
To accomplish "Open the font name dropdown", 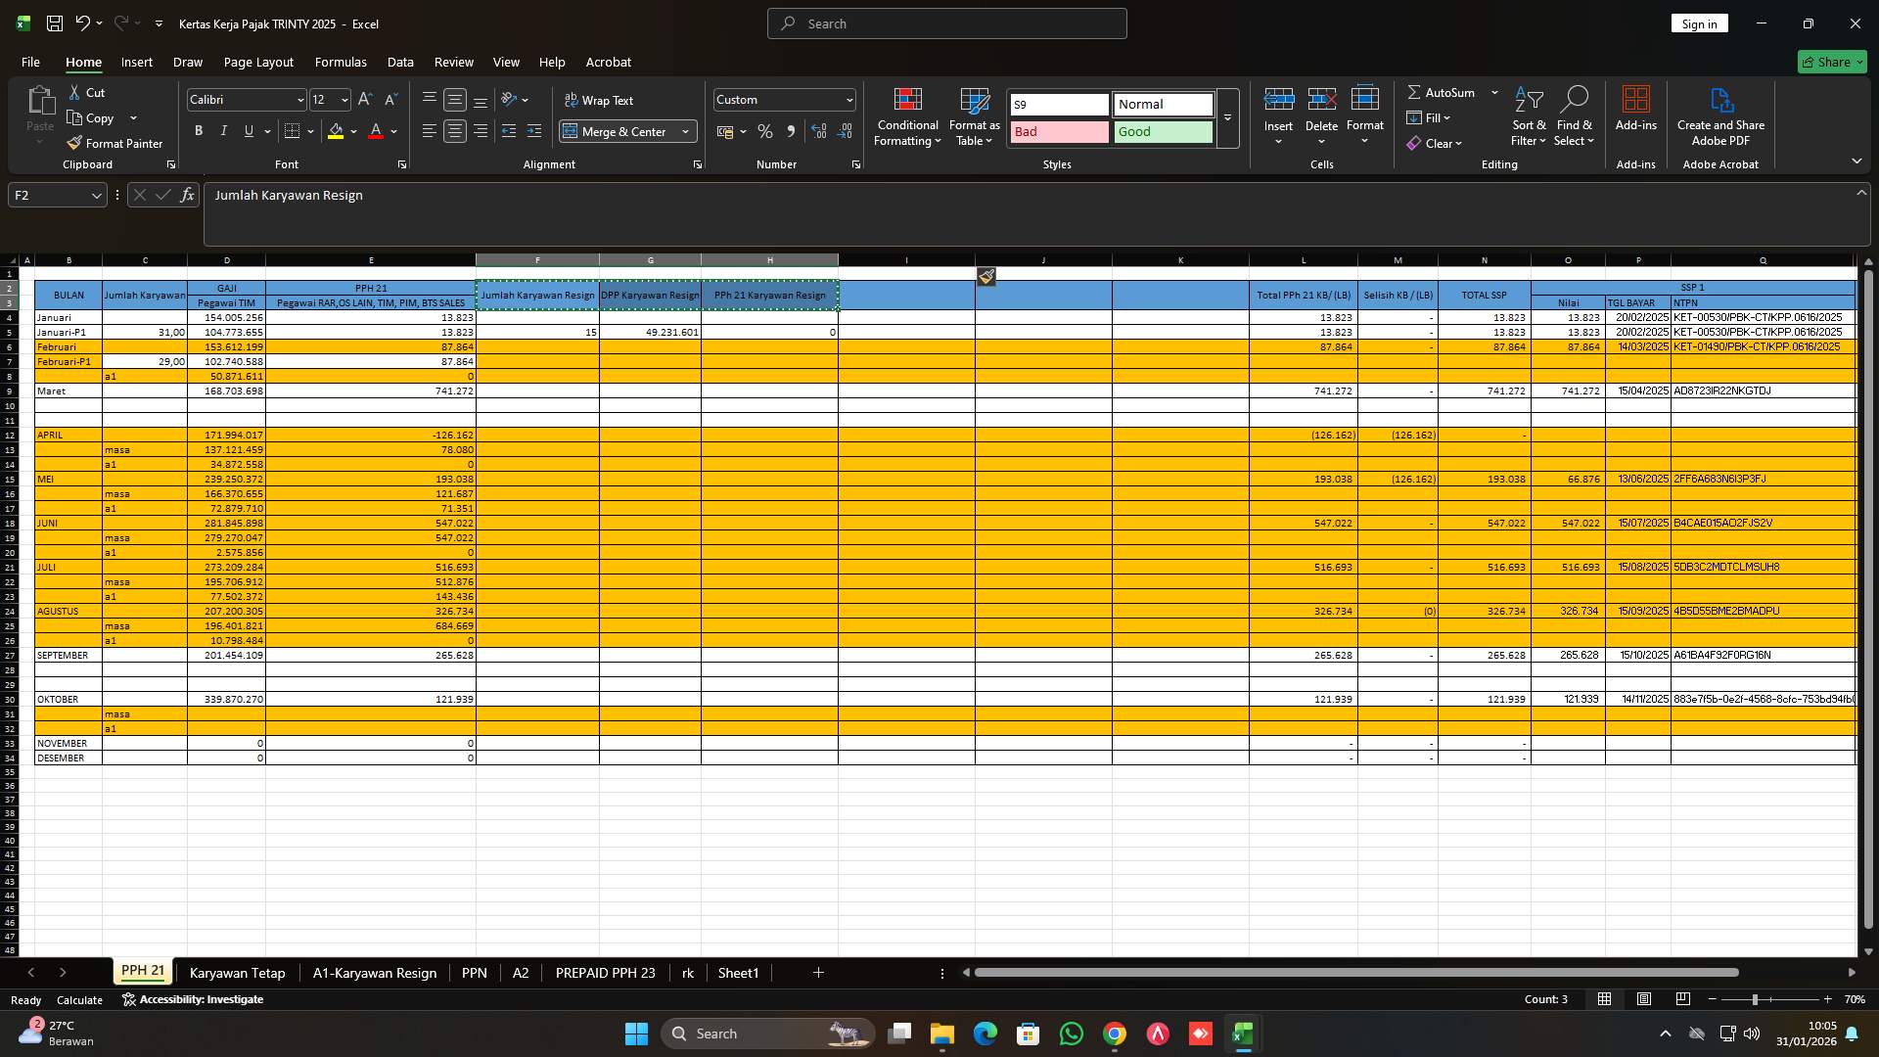I will (x=299, y=99).
